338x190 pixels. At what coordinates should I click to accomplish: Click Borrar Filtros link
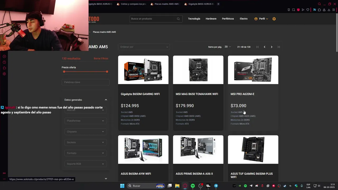point(101,59)
